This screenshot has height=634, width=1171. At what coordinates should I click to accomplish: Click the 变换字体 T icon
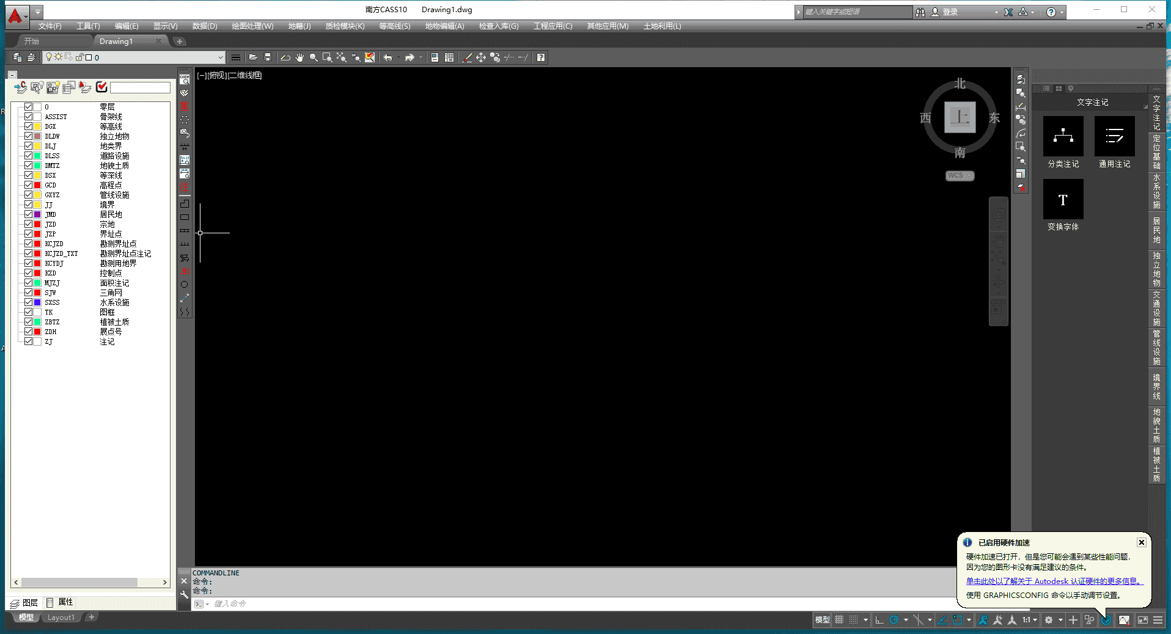(x=1063, y=200)
